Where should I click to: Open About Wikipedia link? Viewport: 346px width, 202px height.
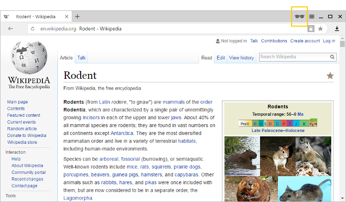(27, 166)
